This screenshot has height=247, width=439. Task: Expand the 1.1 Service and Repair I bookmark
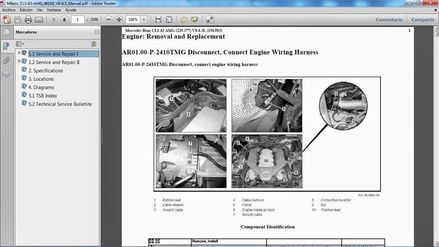pyautogui.click(x=19, y=53)
